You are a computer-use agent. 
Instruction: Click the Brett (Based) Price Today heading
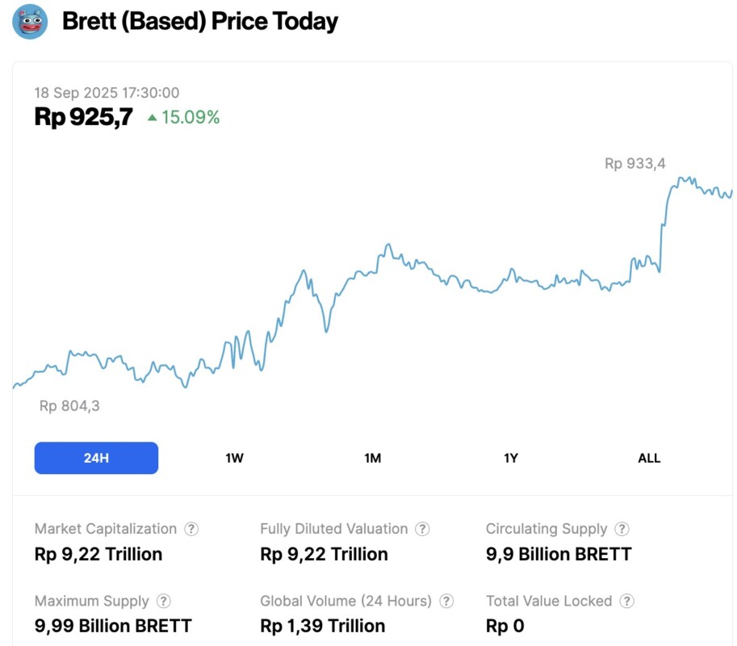click(x=199, y=22)
